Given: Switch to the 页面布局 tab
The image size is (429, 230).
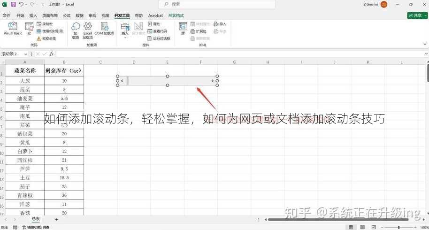Looking at the screenshot, I should pyautogui.click(x=50, y=15).
